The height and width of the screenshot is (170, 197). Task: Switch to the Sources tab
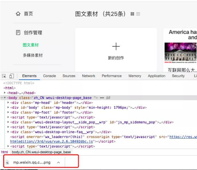[x=69, y=76]
